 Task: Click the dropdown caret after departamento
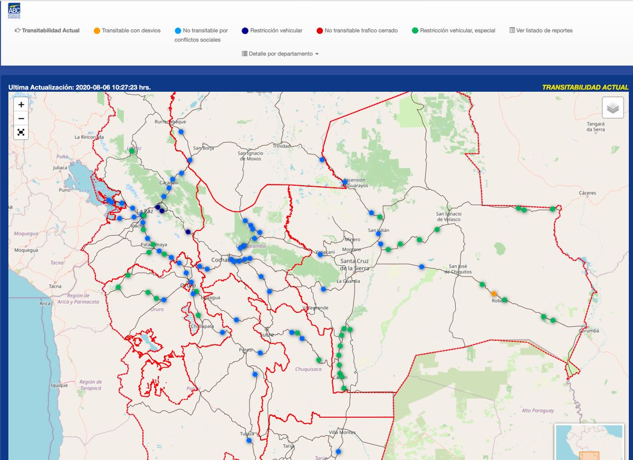click(317, 54)
